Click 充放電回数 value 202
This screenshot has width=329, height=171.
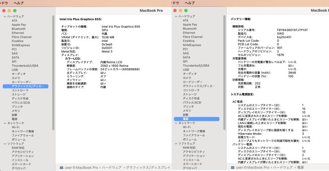pyautogui.click(x=258, y=83)
